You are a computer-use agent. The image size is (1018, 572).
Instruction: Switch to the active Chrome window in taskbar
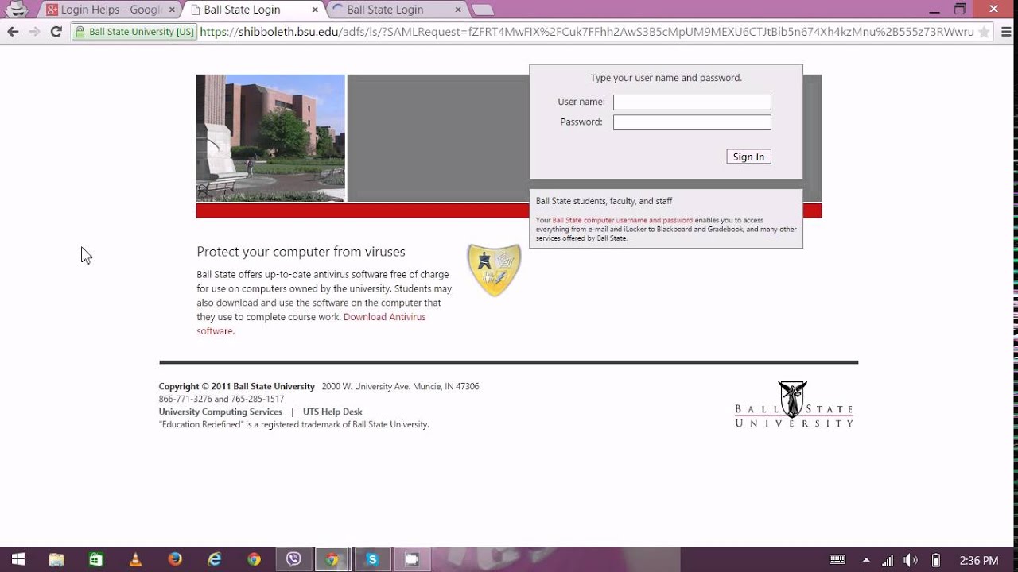pos(332,559)
